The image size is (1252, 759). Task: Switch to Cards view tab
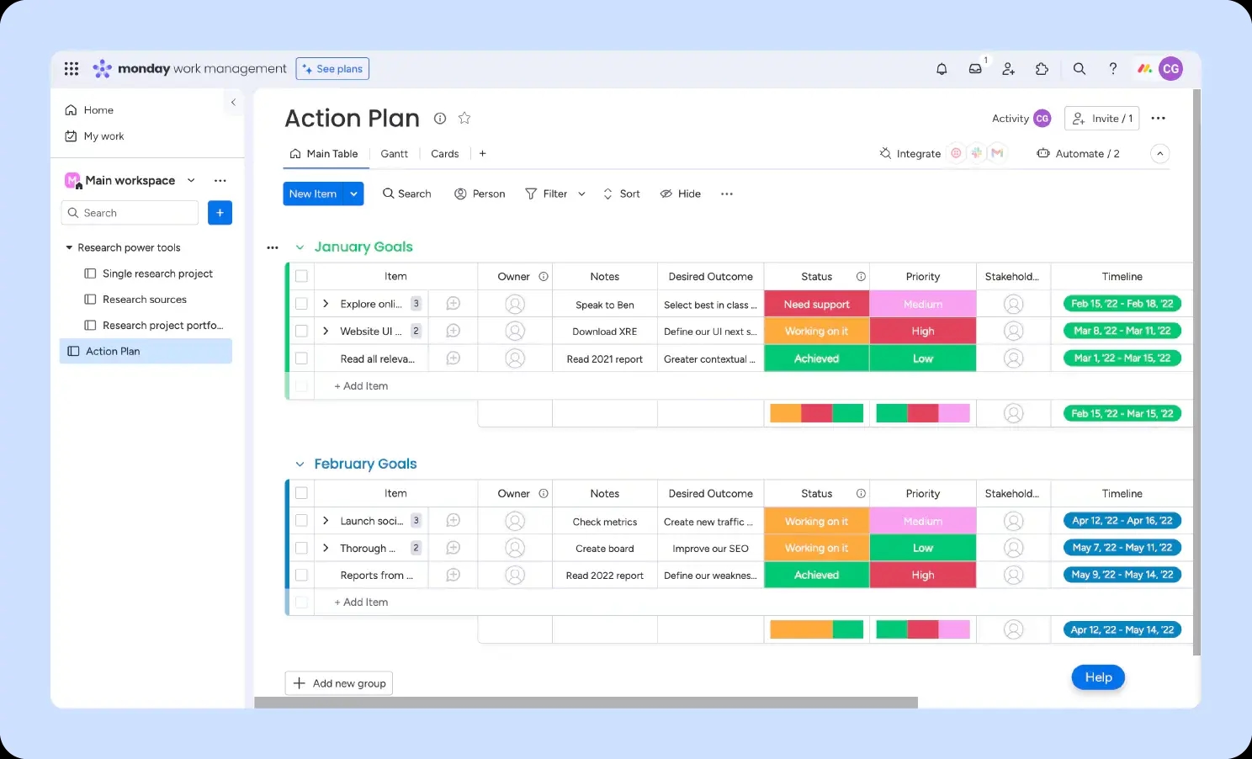click(445, 154)
